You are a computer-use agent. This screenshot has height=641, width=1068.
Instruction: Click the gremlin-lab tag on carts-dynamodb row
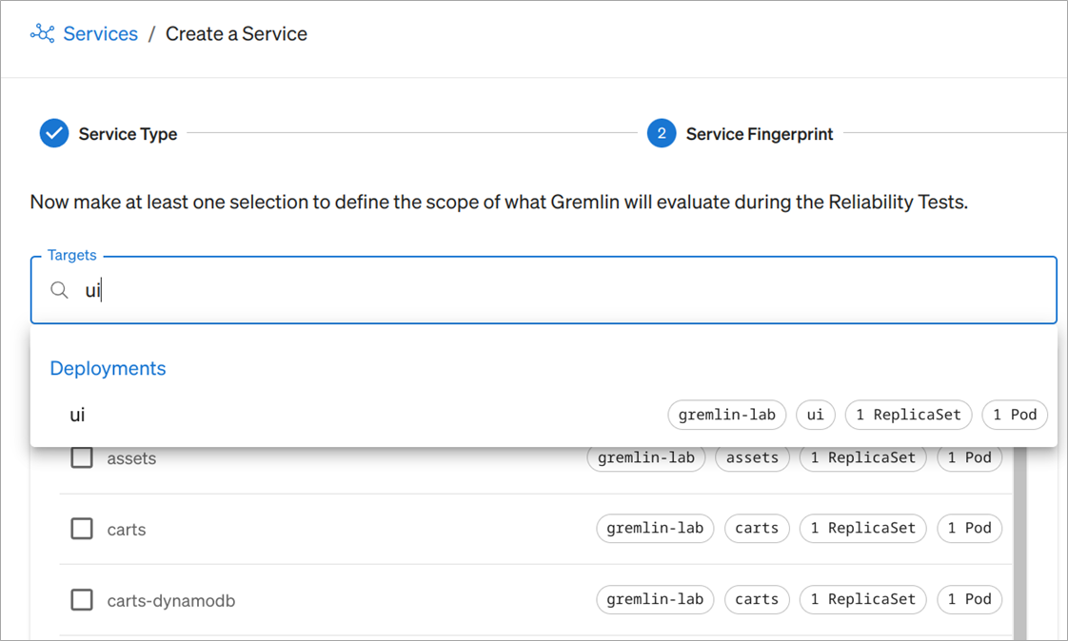pyautogui.click(x=655, y=599)
